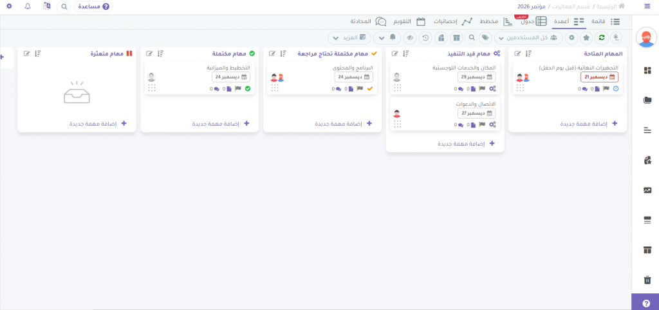Open the trash icon in right sidebar
Viewport: 659px width, 310px height.
(647, 280)
